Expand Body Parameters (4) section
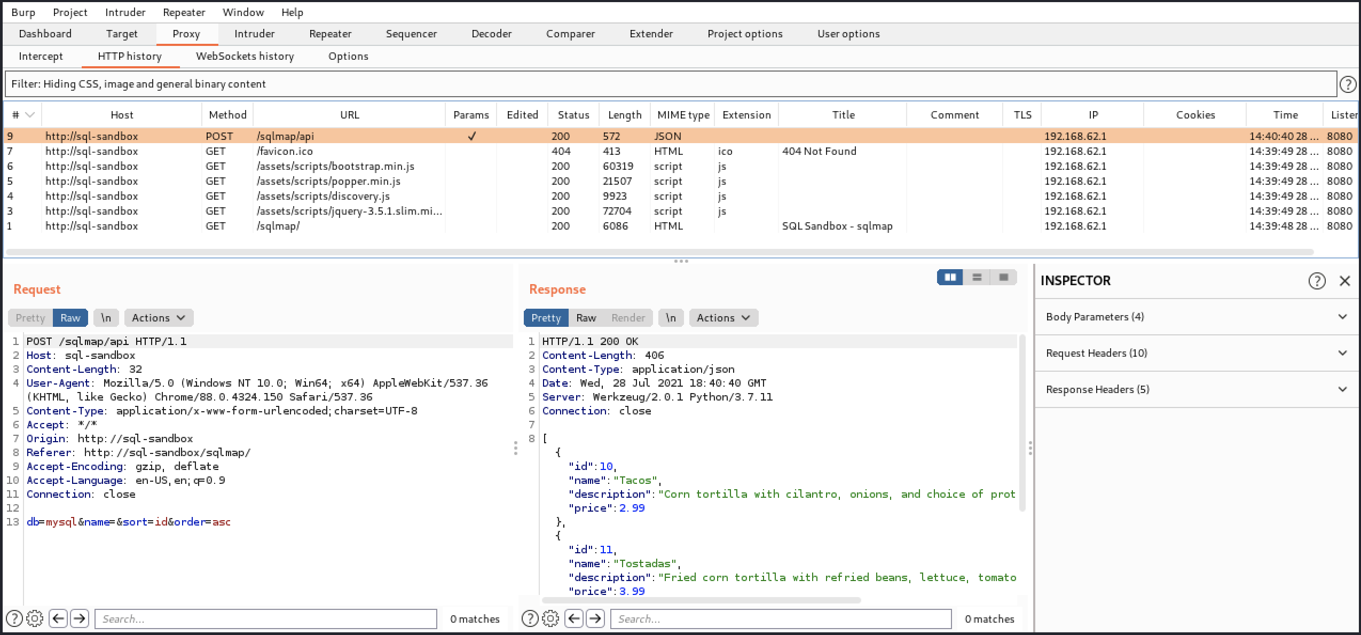The height and width of the screenshot is (635, 1361). [1197, 317]
